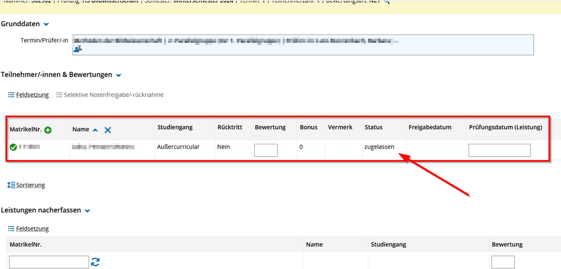Click the magnifier icon in yellow header bar

pyautogui.click(x=387, y=2)
